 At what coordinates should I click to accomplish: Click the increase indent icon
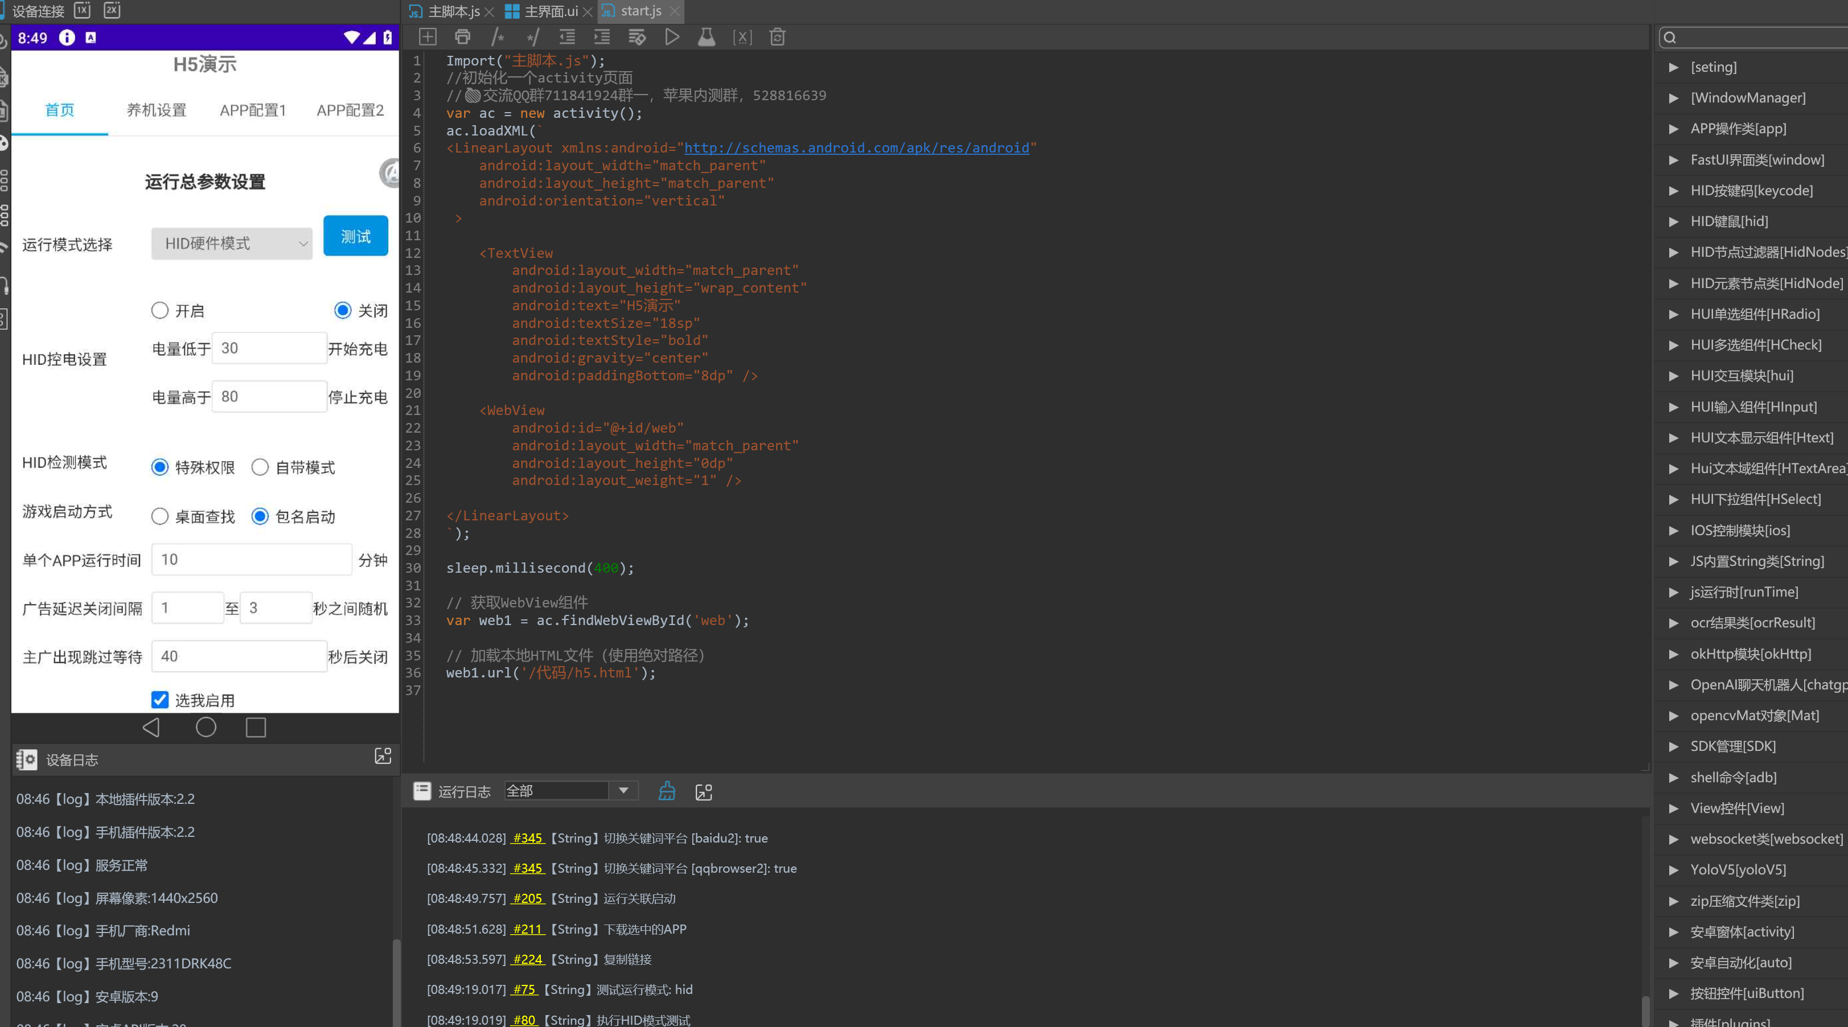[x=602, y=38]
